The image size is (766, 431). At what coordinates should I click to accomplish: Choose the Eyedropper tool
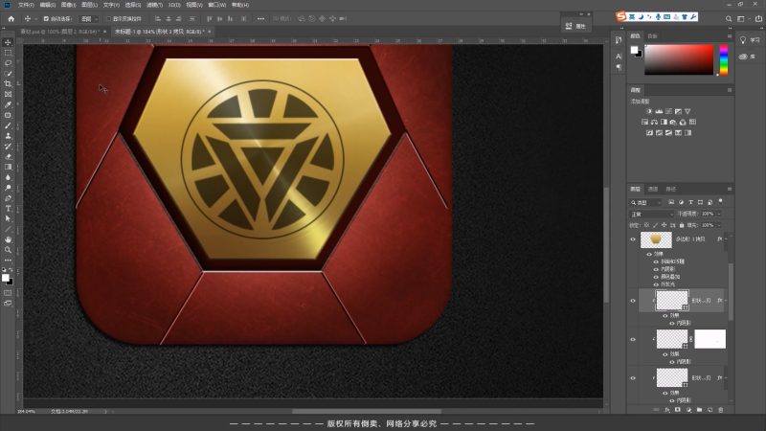pyautogui.click(x=8, y=104)
